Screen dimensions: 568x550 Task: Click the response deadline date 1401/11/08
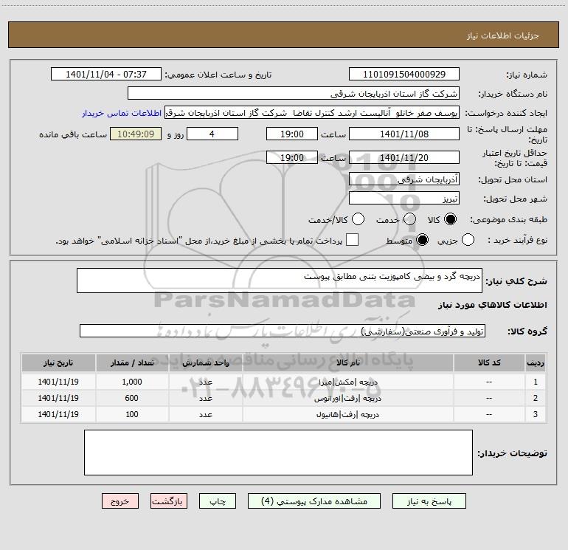pos(404,134)
